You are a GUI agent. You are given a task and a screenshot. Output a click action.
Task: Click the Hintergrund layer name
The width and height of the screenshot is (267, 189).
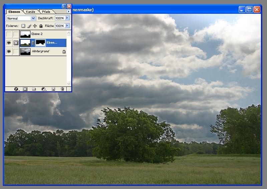tap(40, 51)
